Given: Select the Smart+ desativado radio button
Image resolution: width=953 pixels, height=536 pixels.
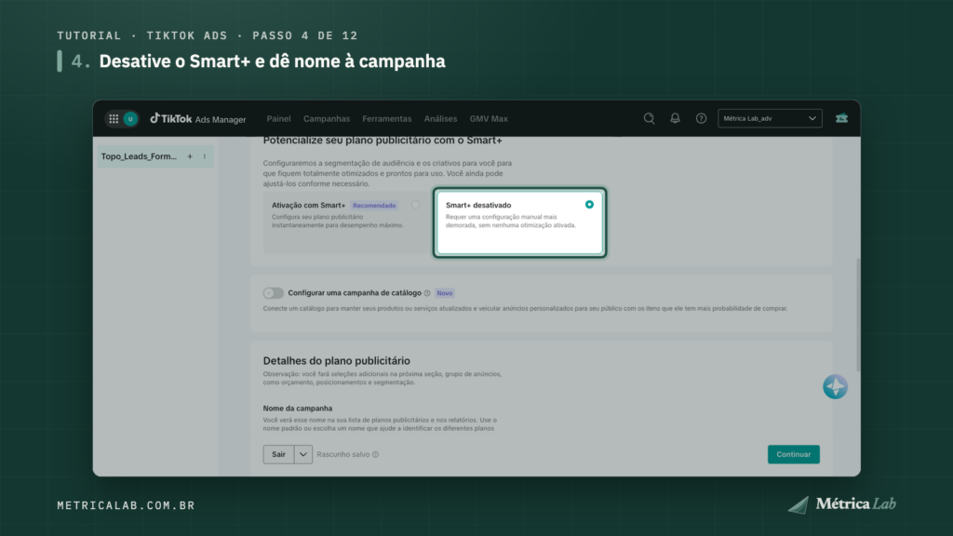Looking at the screenshot, I should click(x=589, y=205).
